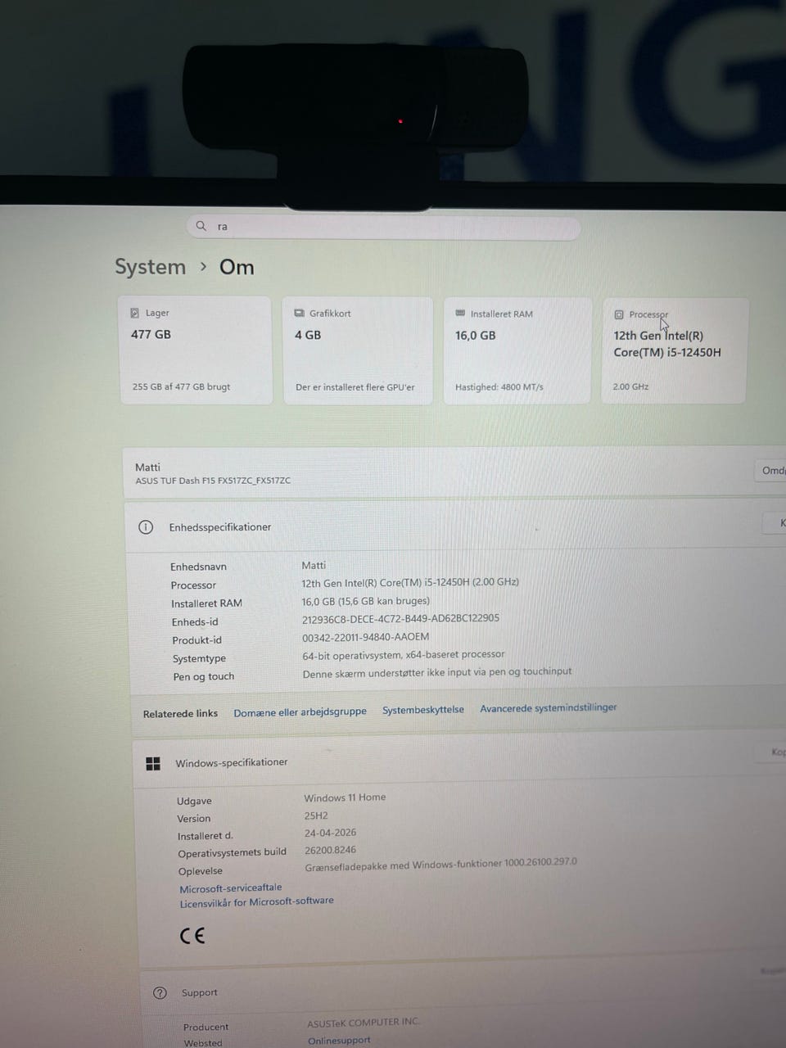
Task: Click the 255 GB af 477 GB brugt text
Action: [181, 386]
